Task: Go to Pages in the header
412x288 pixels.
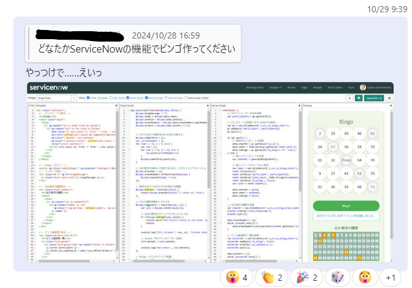Action: tap(304, 87)
